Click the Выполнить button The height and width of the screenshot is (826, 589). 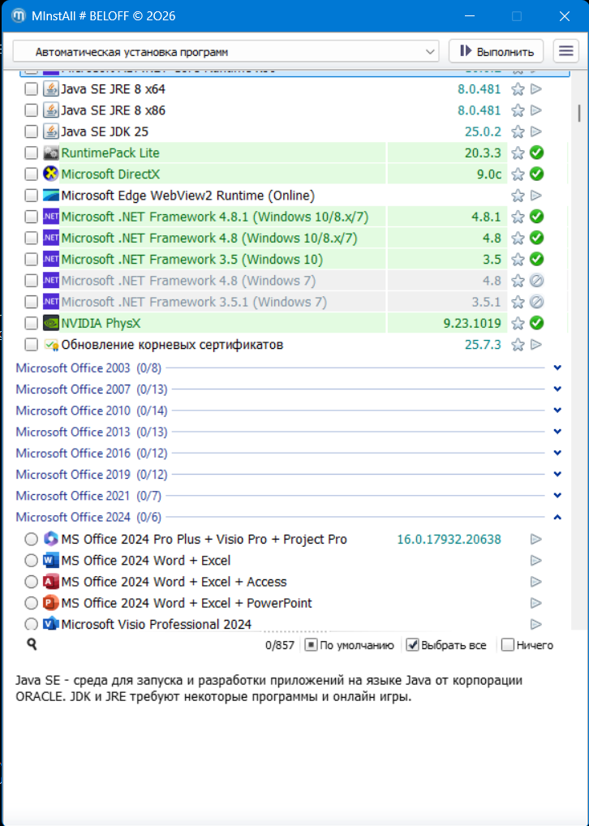497,51
